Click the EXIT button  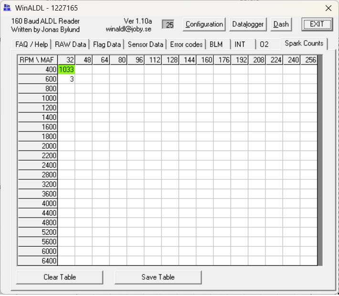(x=317, y=24)
